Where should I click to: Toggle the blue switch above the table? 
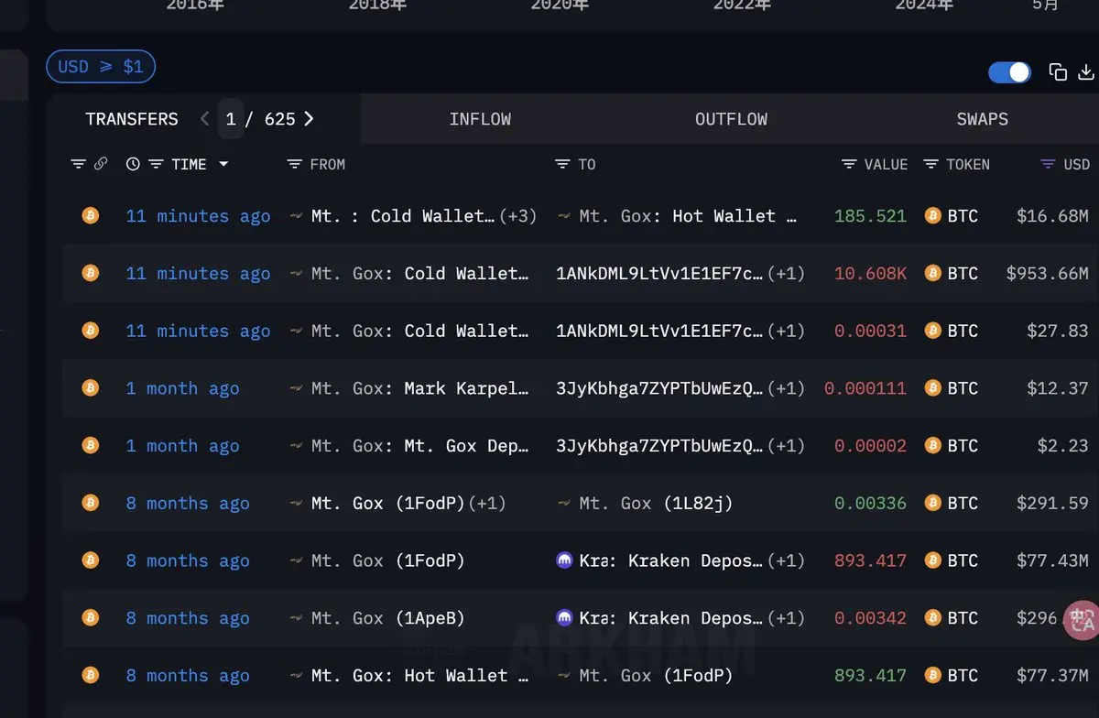tap(1010, 72)
